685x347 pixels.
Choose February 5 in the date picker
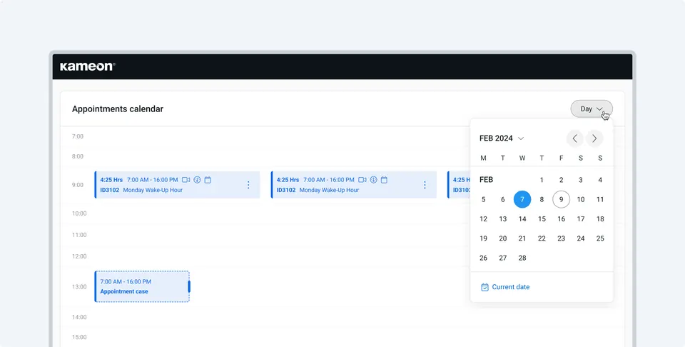click(483, 199)
